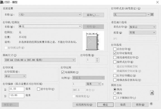The image size is (161, 109).
Task: Click the AutoCAD logo in the title bar
Action: [x=2, y=2]
